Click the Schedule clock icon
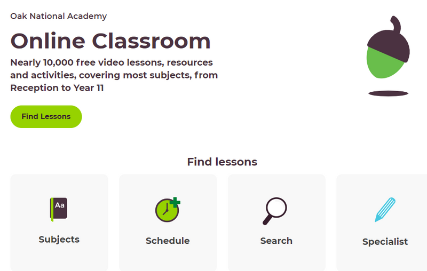The width and height of the screenshot is (427, 271). click(x=167, y=210)
